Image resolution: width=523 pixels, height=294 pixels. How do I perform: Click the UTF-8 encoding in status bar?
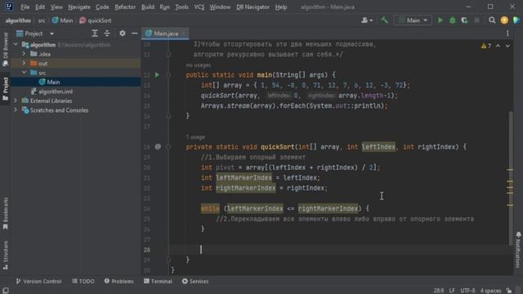pos(467,291)
